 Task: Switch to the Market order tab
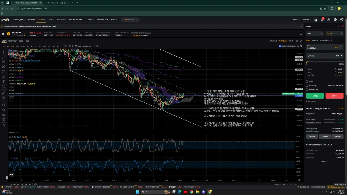[315, 40]
